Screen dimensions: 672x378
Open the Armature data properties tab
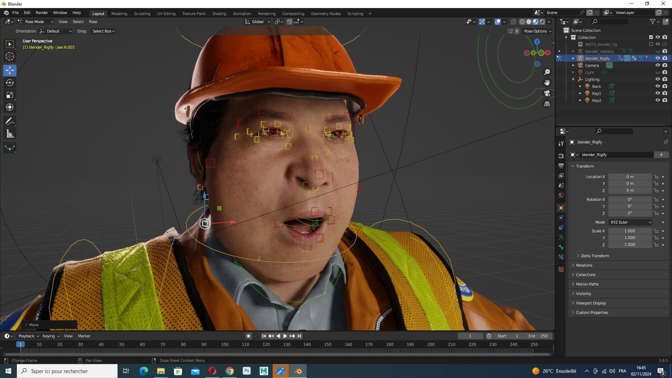tap(561, 237)
